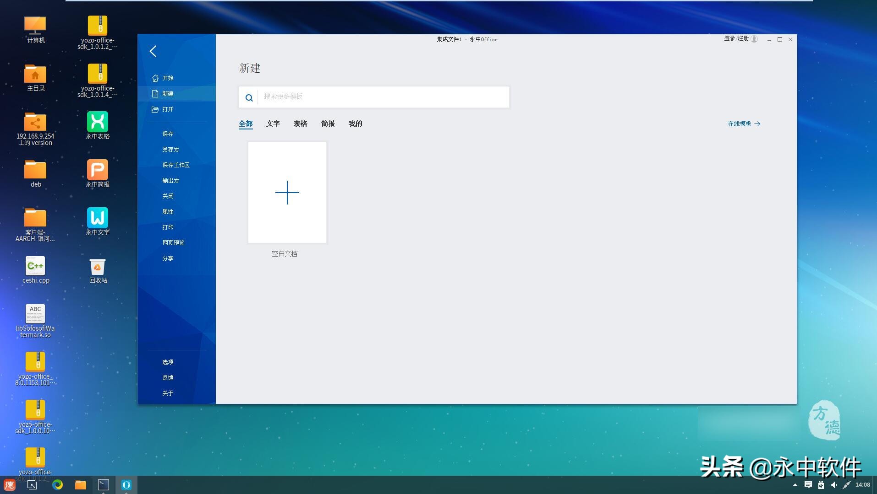This screenshot has height=494, width=877.
Task: Select the 永中表格 spreadsheet icon
Action: point(98,125)
